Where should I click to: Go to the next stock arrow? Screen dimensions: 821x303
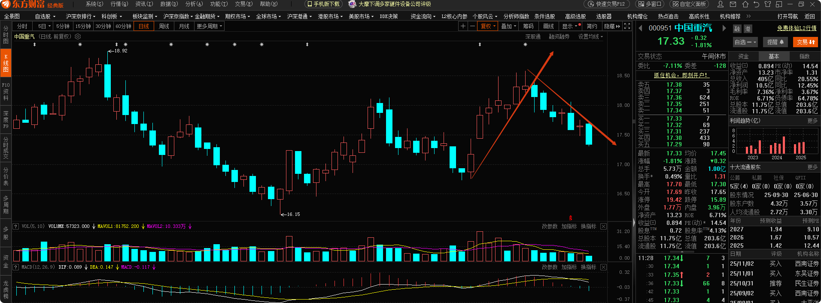(x=724, y=28)
